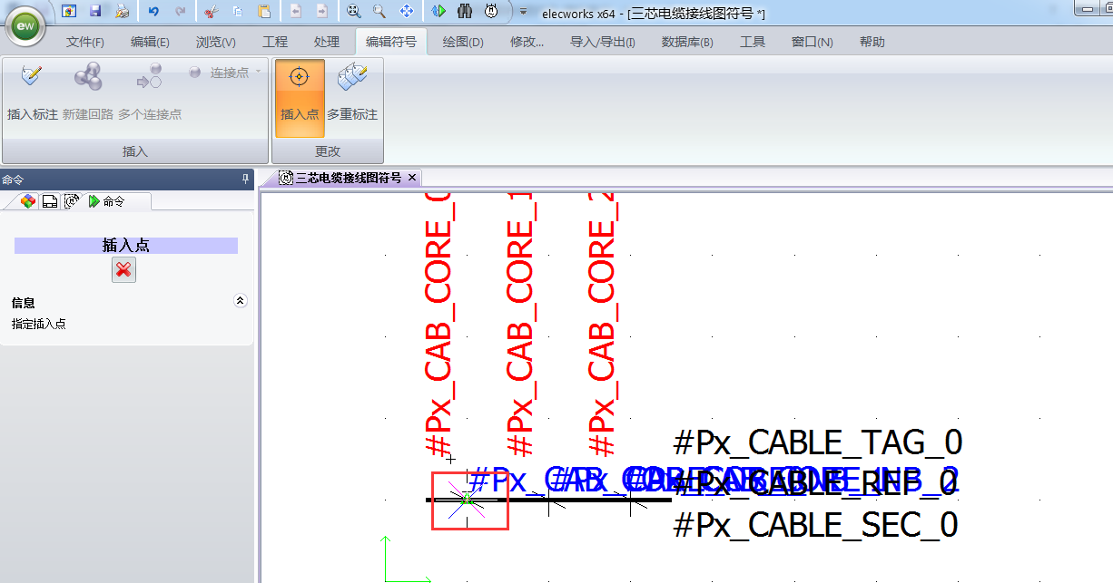Open the 帮助 ribbon tab
This screenshot has height=583, width=1113.
tap(872, 42)
